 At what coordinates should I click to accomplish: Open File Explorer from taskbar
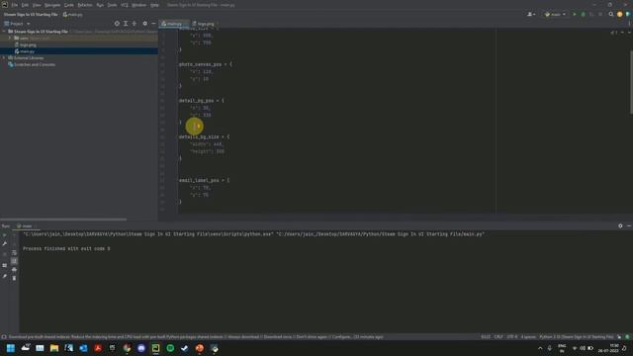click(54, 348)
